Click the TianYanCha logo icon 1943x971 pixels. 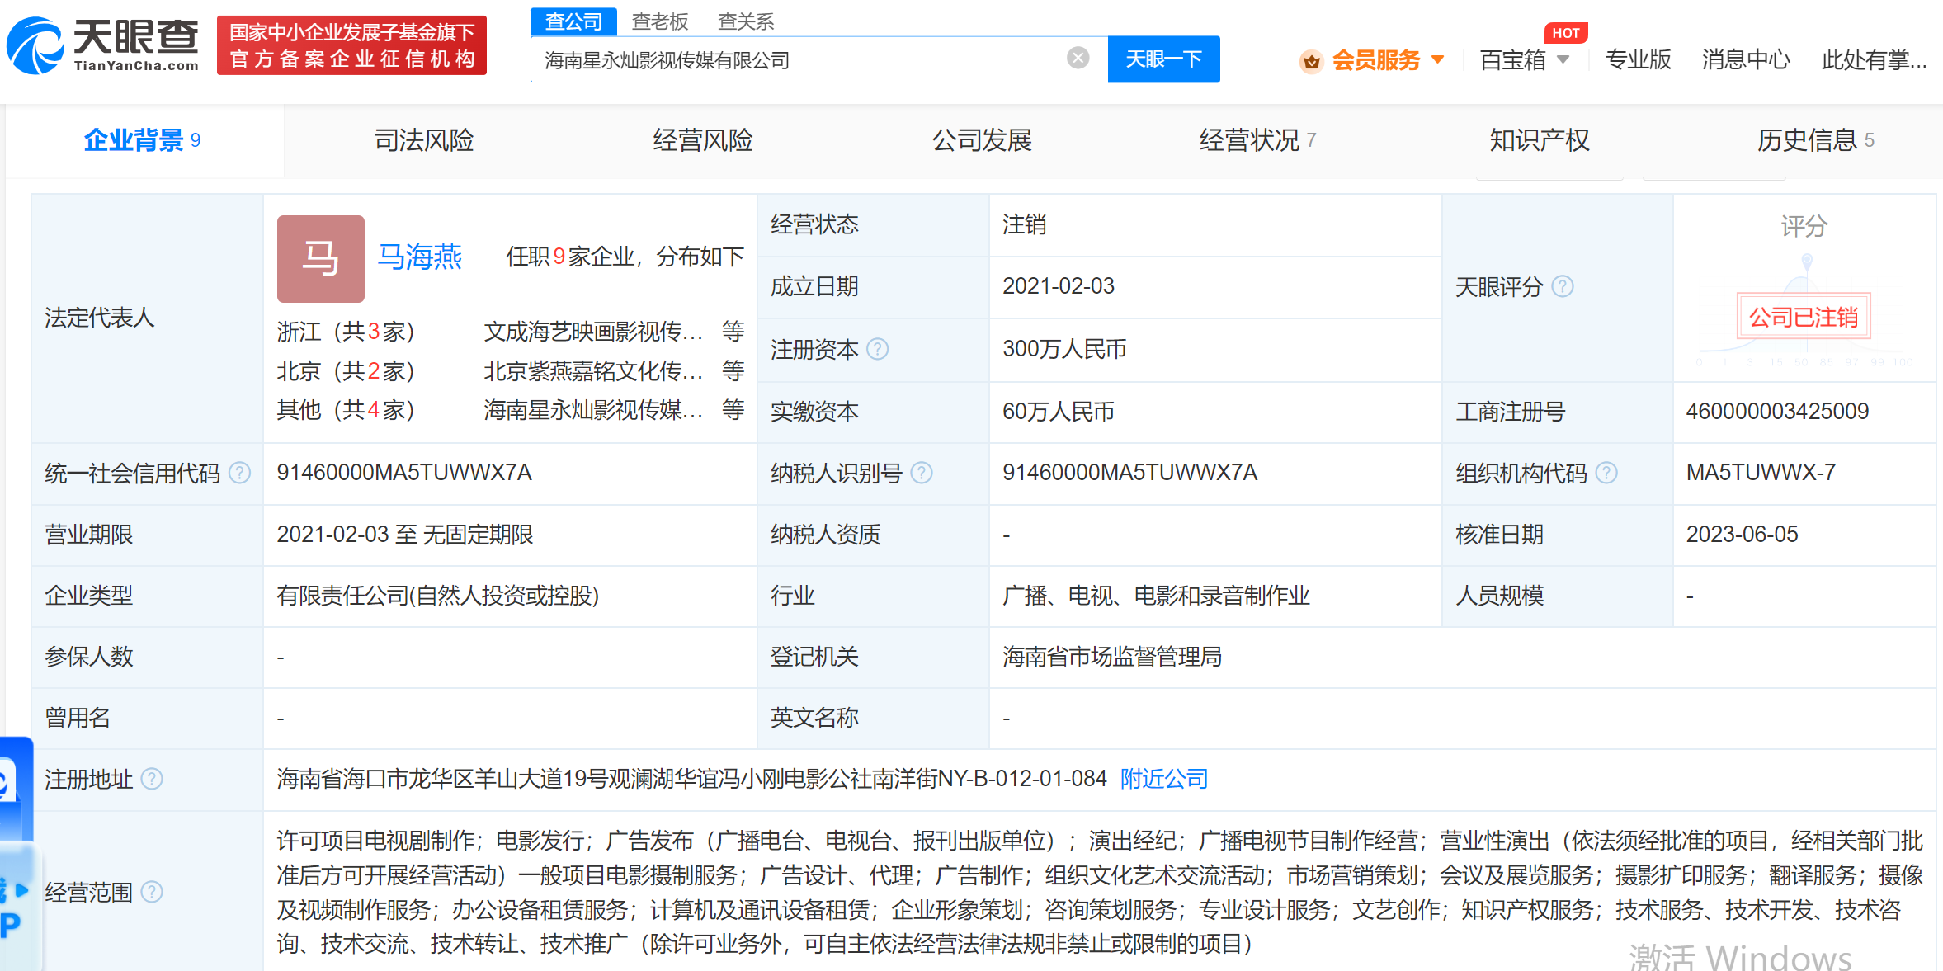coord(35,45)
